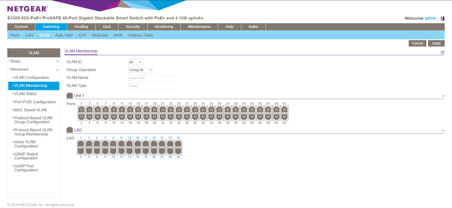Click LAG 1 port icon
The width and height of the screenshot is (452, 208).
[x=81, y=143]
